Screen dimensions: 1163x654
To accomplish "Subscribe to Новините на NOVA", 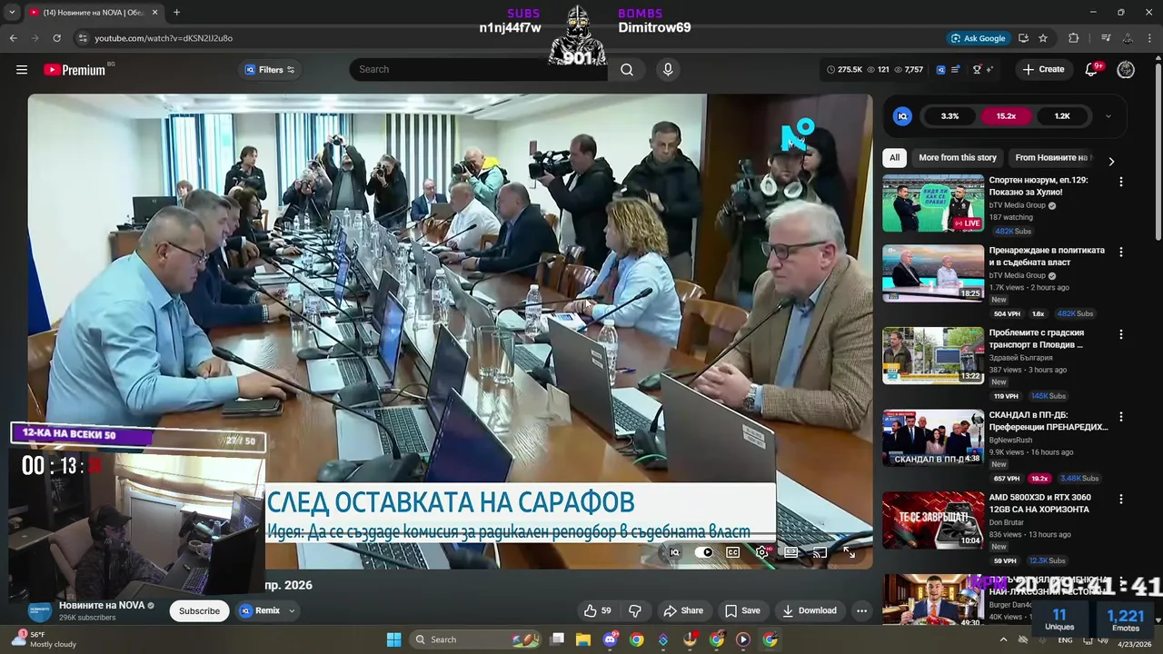I will 199,610.
